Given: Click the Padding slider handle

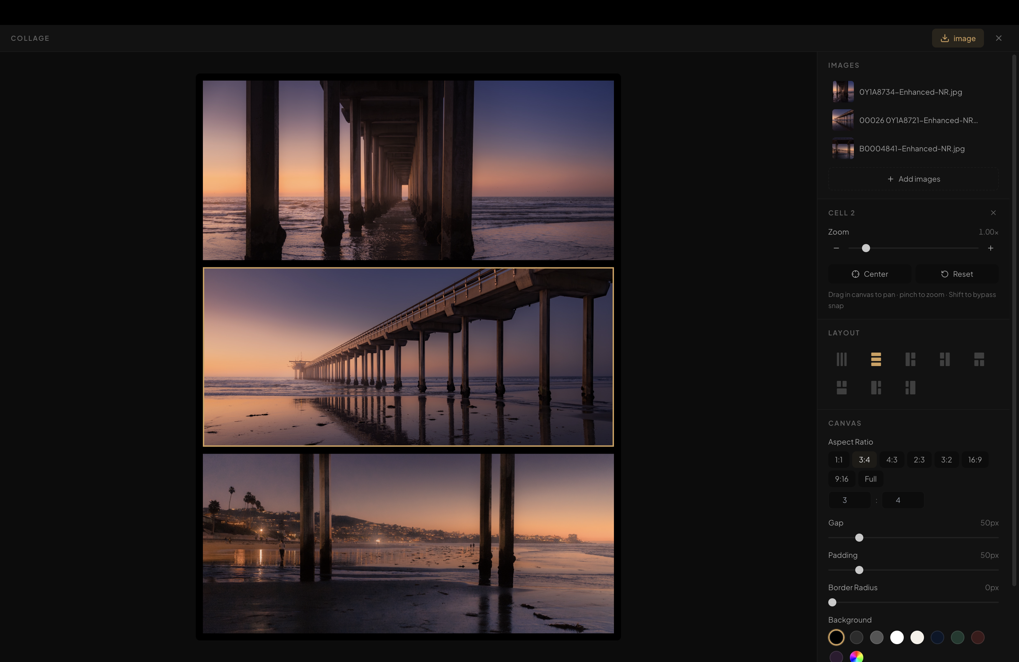Looking at the screenshot, I should coord(859,570).
